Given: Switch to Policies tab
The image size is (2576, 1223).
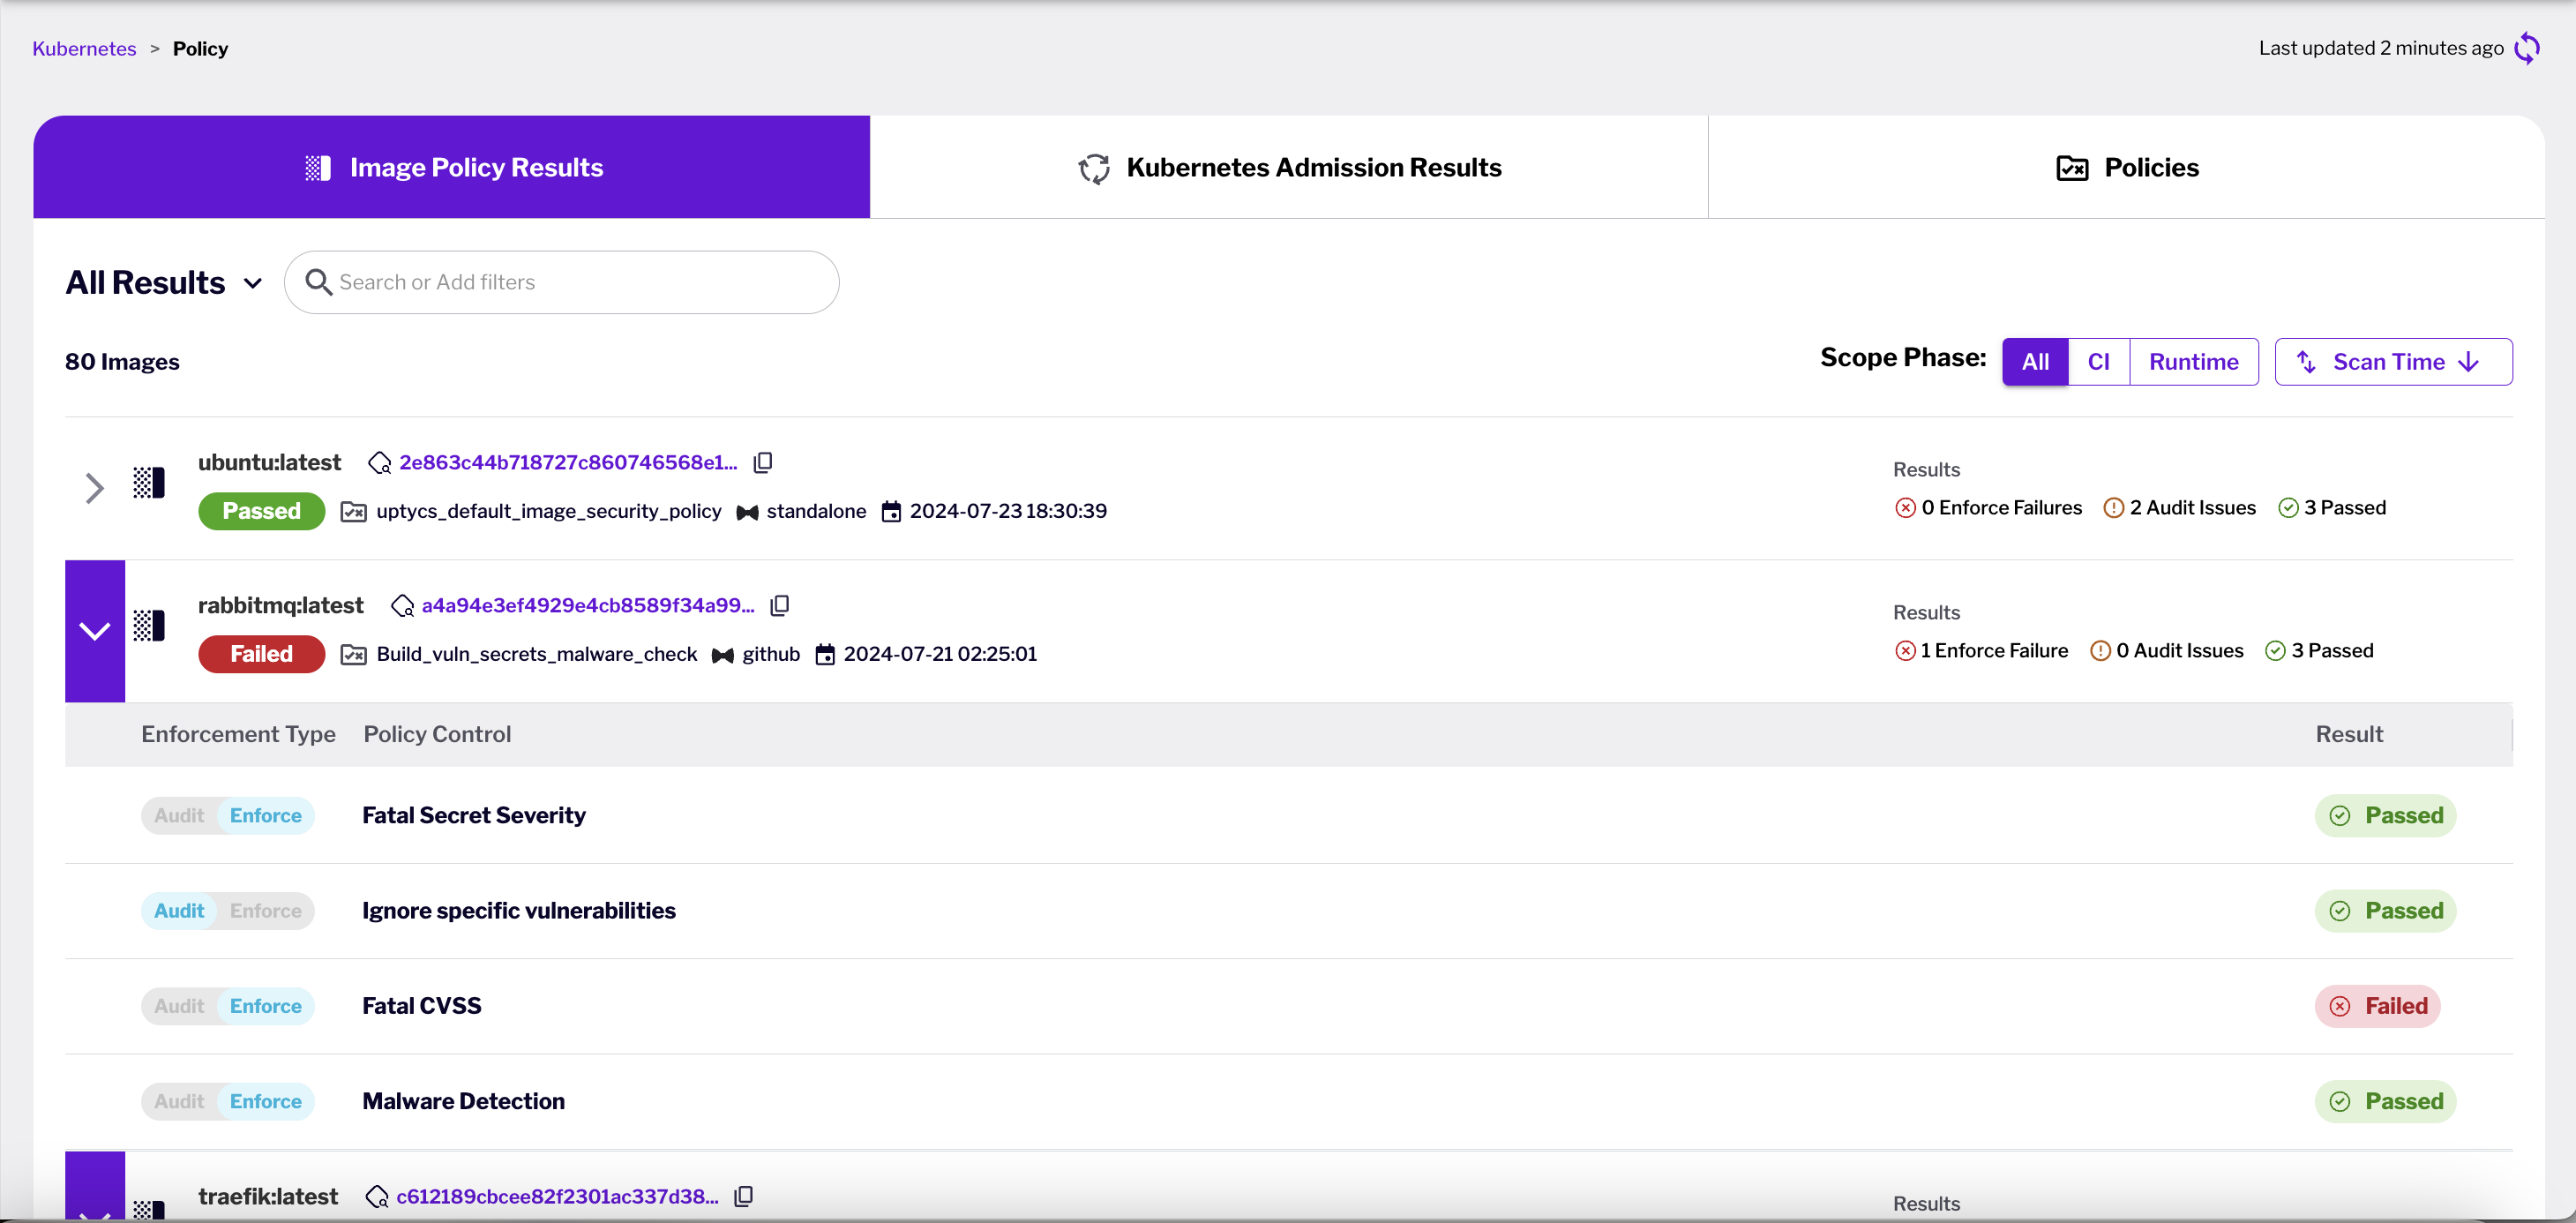Looking at the screenshot, I should pos(2127,167).
